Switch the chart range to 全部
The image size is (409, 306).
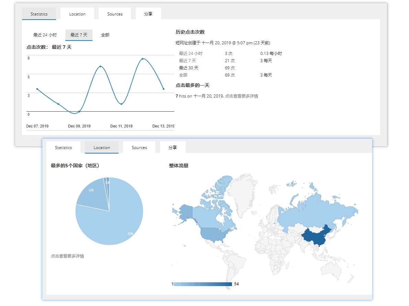click(x=105, y=35)
